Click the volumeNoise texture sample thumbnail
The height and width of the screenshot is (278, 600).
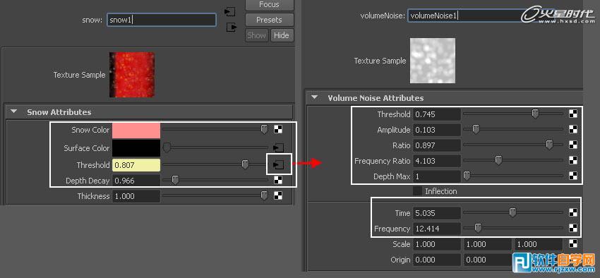tap(433, 61)
